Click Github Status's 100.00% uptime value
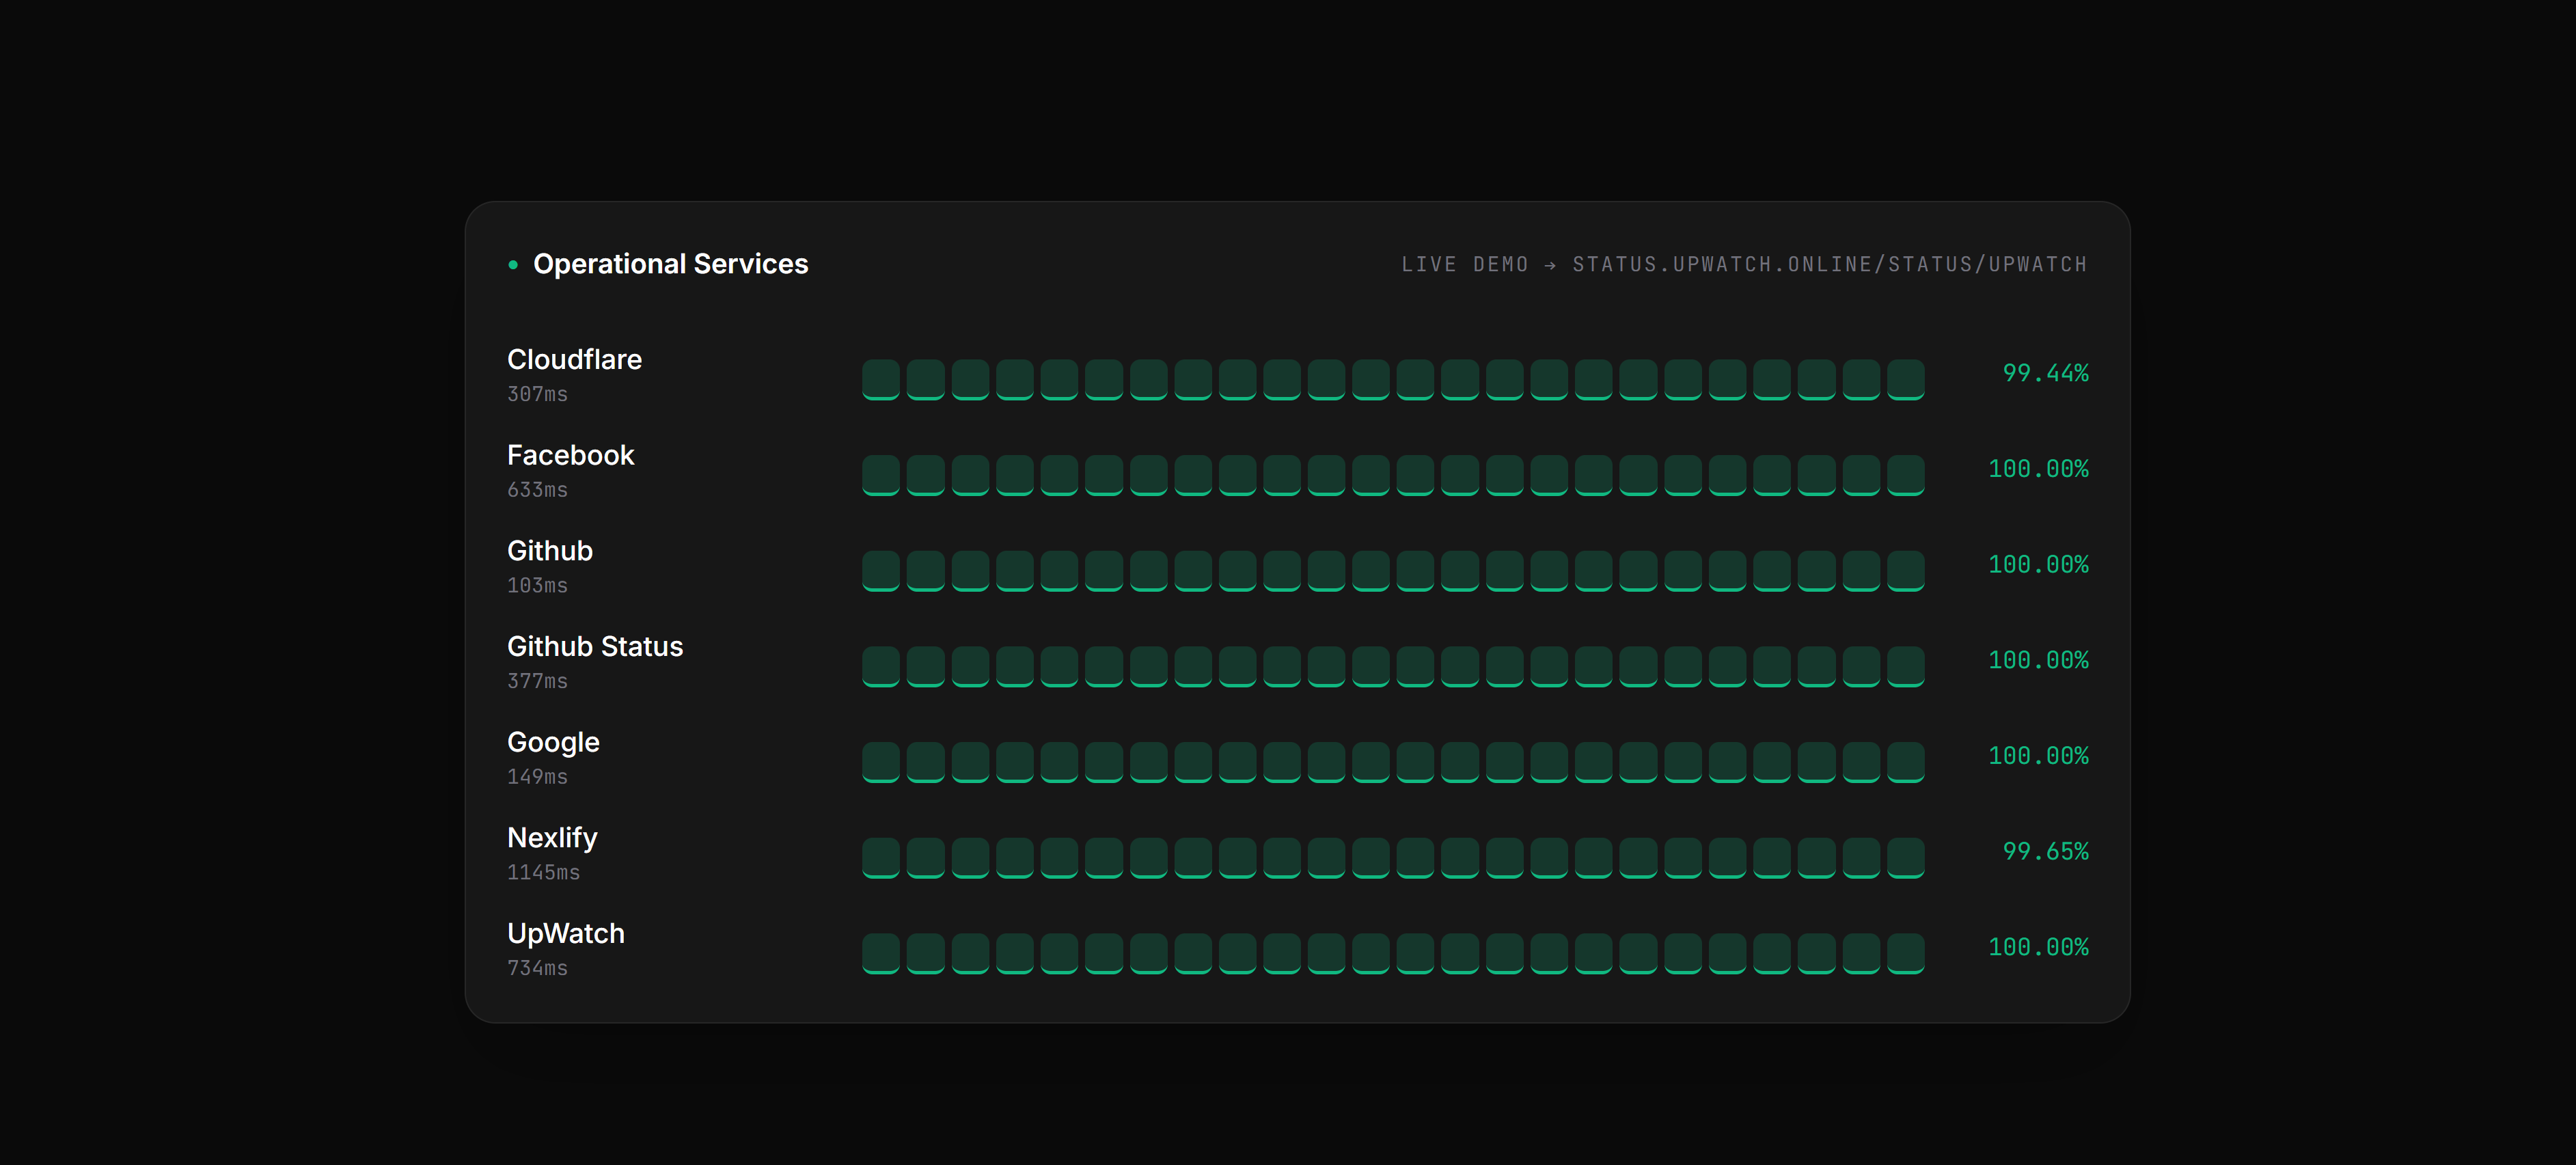Image resolution: width=2576 pixels, height=1165 pixels. [x=2038, y=660]
